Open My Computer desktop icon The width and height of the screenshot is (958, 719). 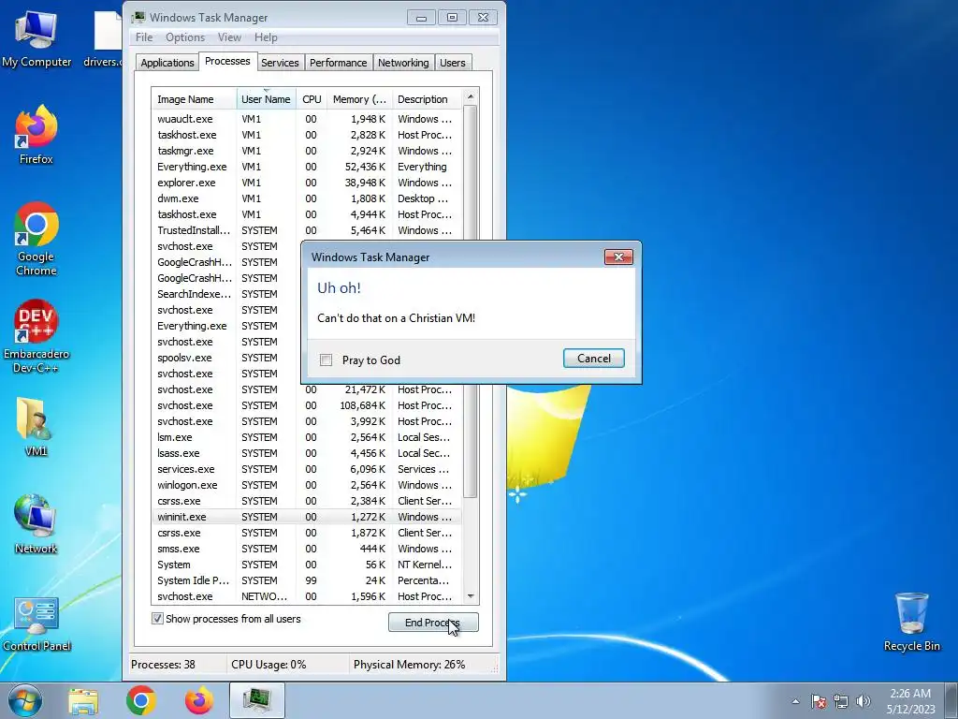pyautogui.click(x=36, y=39)
